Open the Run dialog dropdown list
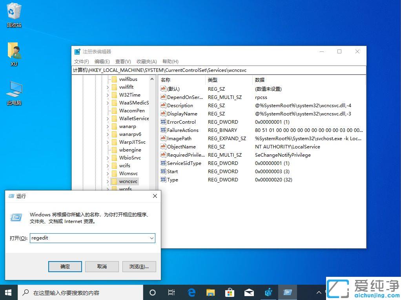This screenshot has height=300, width=401. (x=152, y=238)
